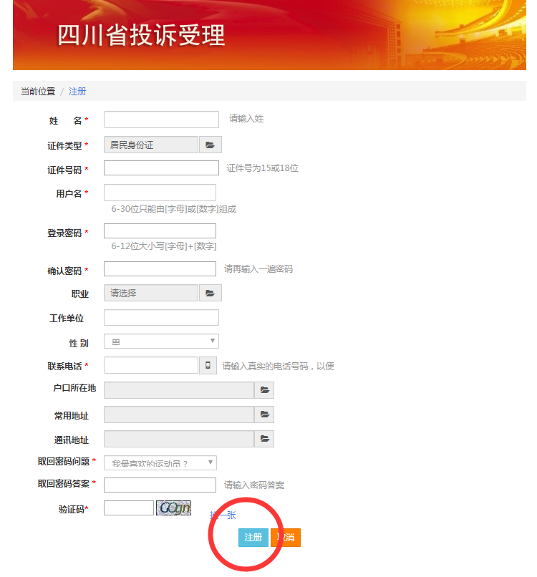Click phone icon beside 联系电话 field

(208, 365)
